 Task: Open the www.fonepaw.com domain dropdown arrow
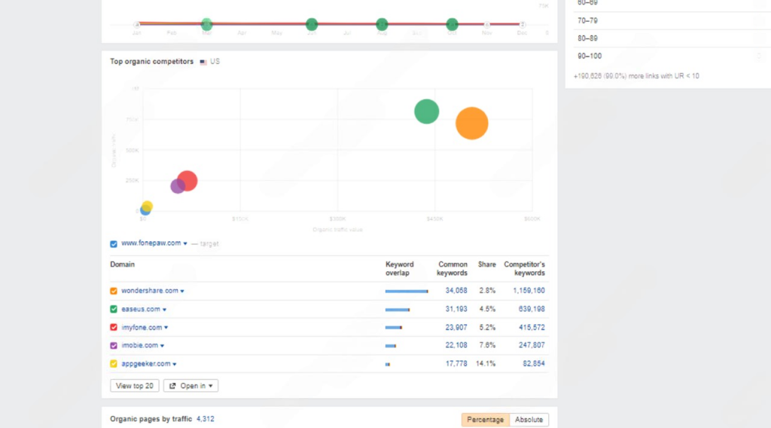185,243
